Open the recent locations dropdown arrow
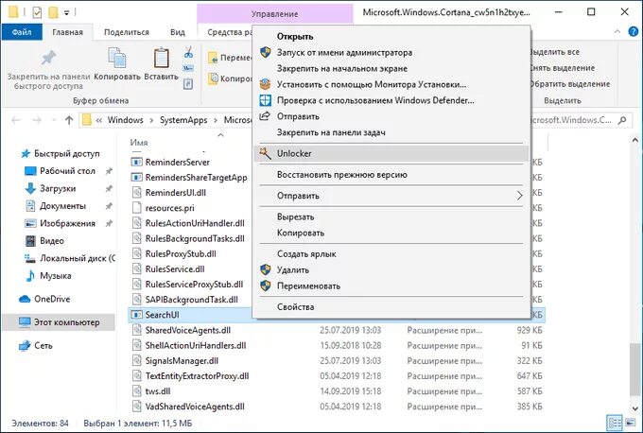This screenshot has width=643, height=433. click(x=54, y=120)
